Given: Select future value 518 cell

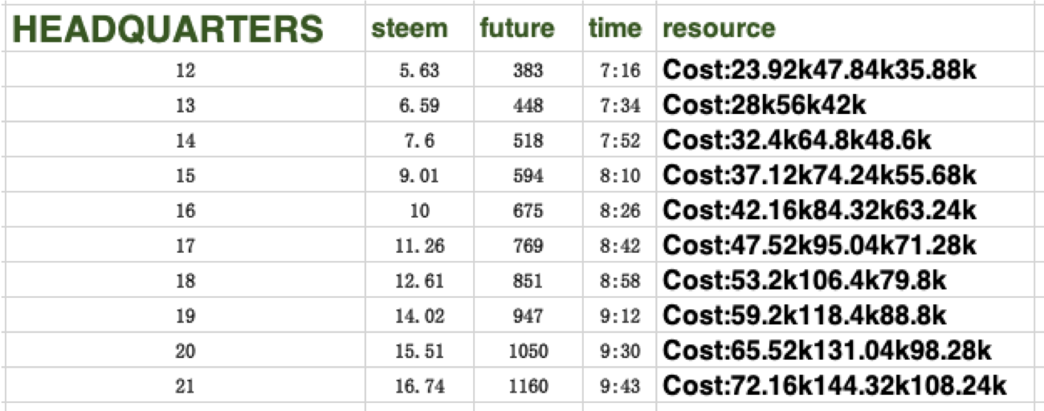Looking at the screenshot, I should 528,141.
